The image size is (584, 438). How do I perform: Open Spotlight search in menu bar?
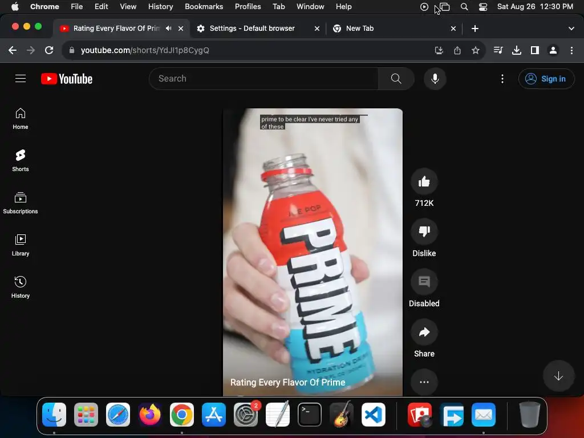pyautogui.click(x=464, y=6)
